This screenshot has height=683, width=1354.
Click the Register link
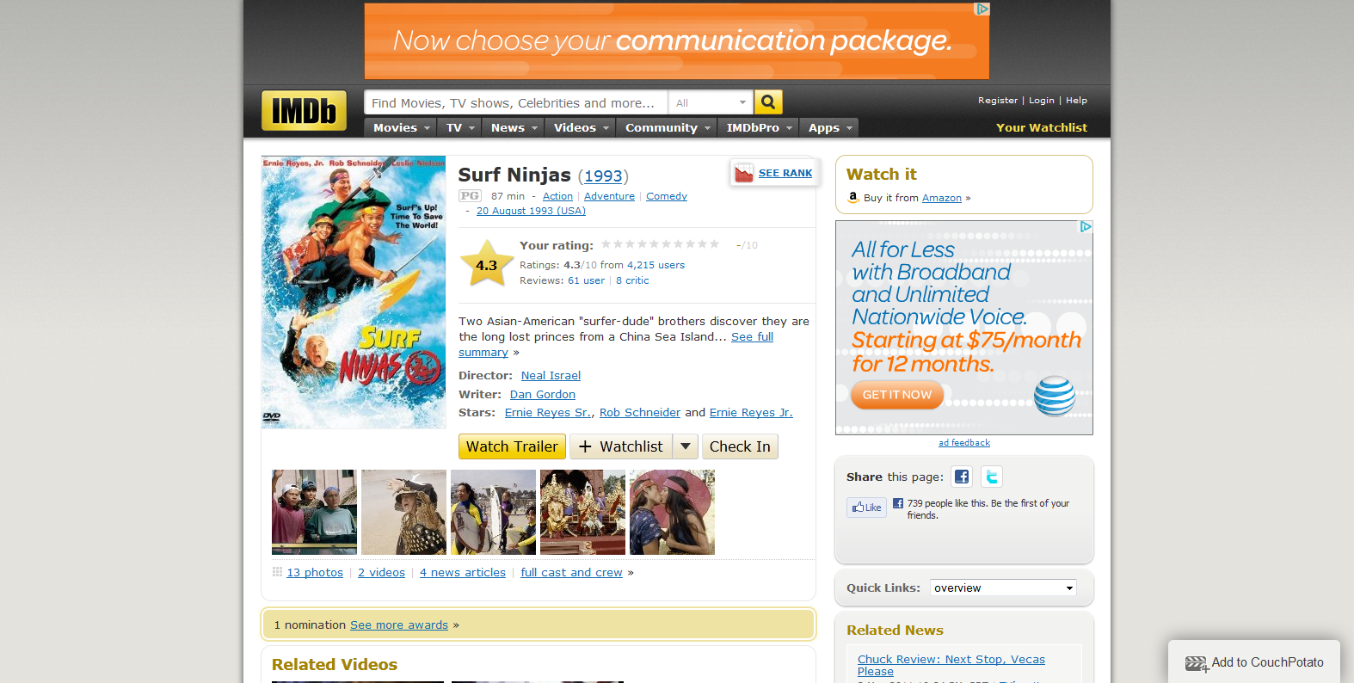coord(998,101)
